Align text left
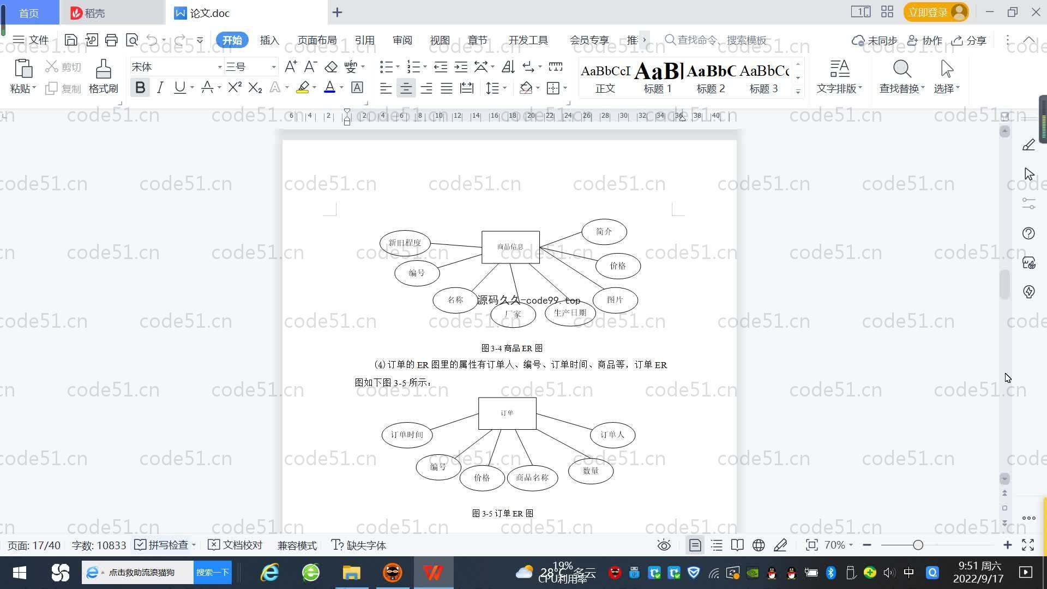Screen dimensions: 1047x589 click(386, 88)
